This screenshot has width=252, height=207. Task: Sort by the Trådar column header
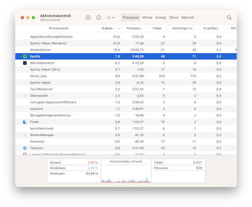pos(157,28)
